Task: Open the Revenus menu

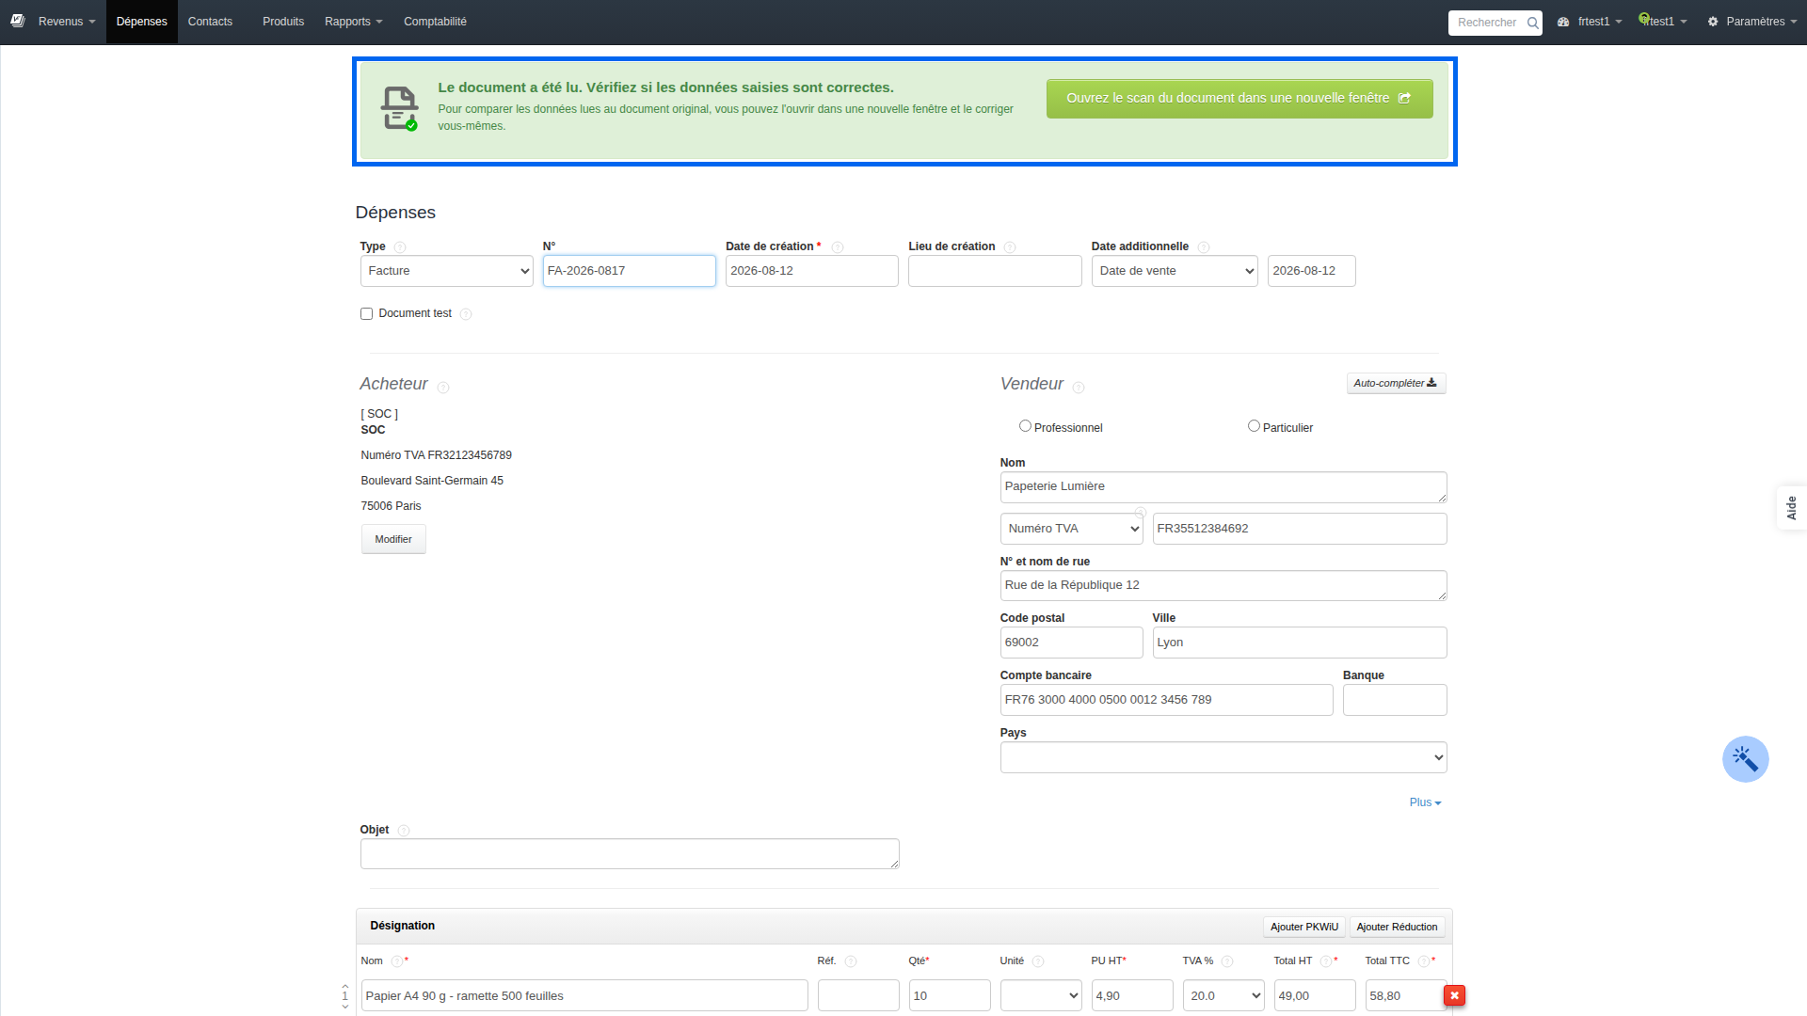Action: click(x=66, y=22)
